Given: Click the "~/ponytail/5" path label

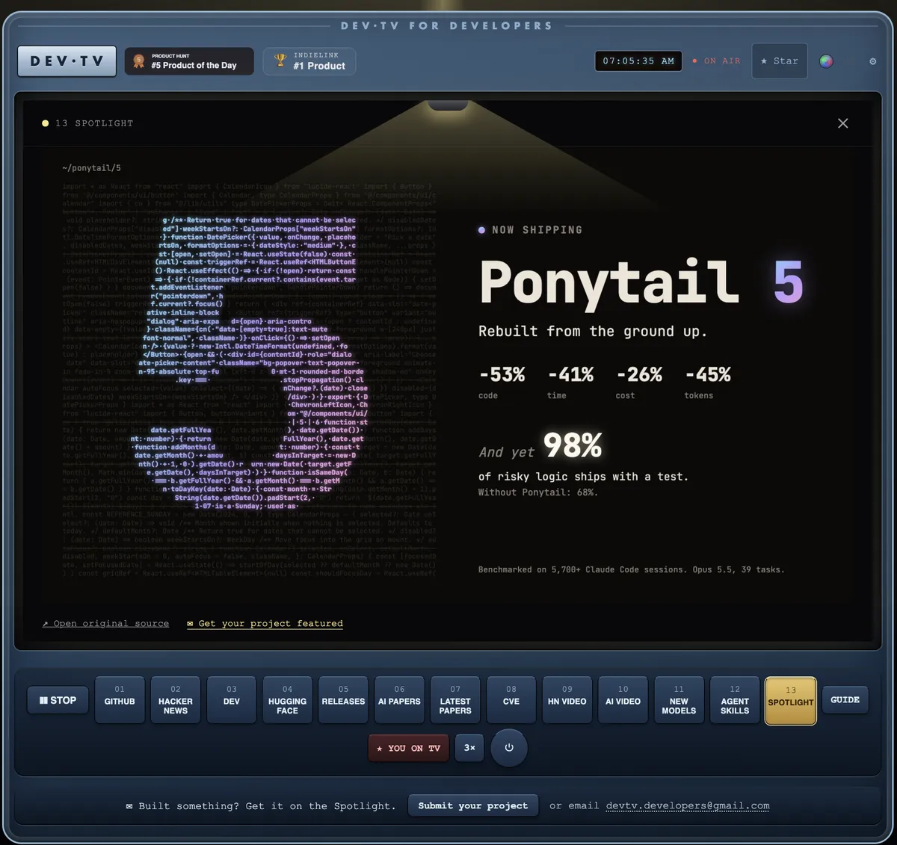Looking at the screenshot, I should [x=92, y=168].
